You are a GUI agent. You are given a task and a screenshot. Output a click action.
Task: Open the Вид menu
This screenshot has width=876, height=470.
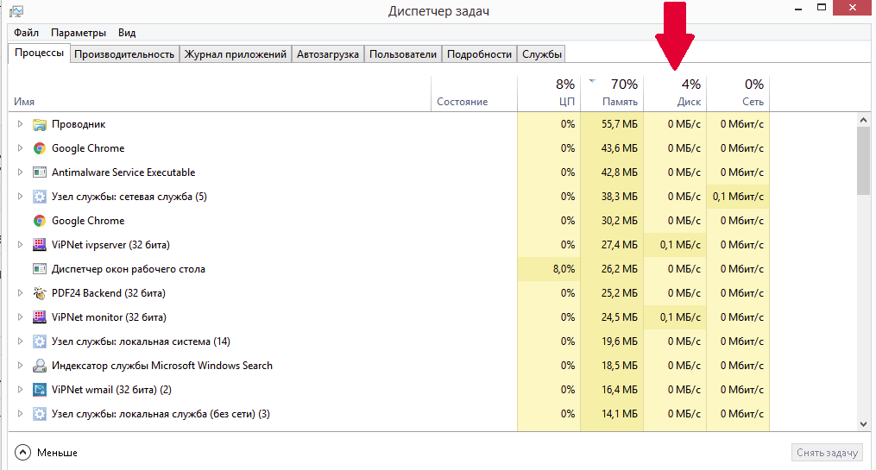point(127,33)
